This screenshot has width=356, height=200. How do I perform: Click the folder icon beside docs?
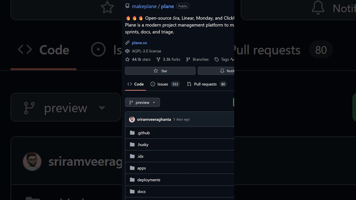coord(132,191)
